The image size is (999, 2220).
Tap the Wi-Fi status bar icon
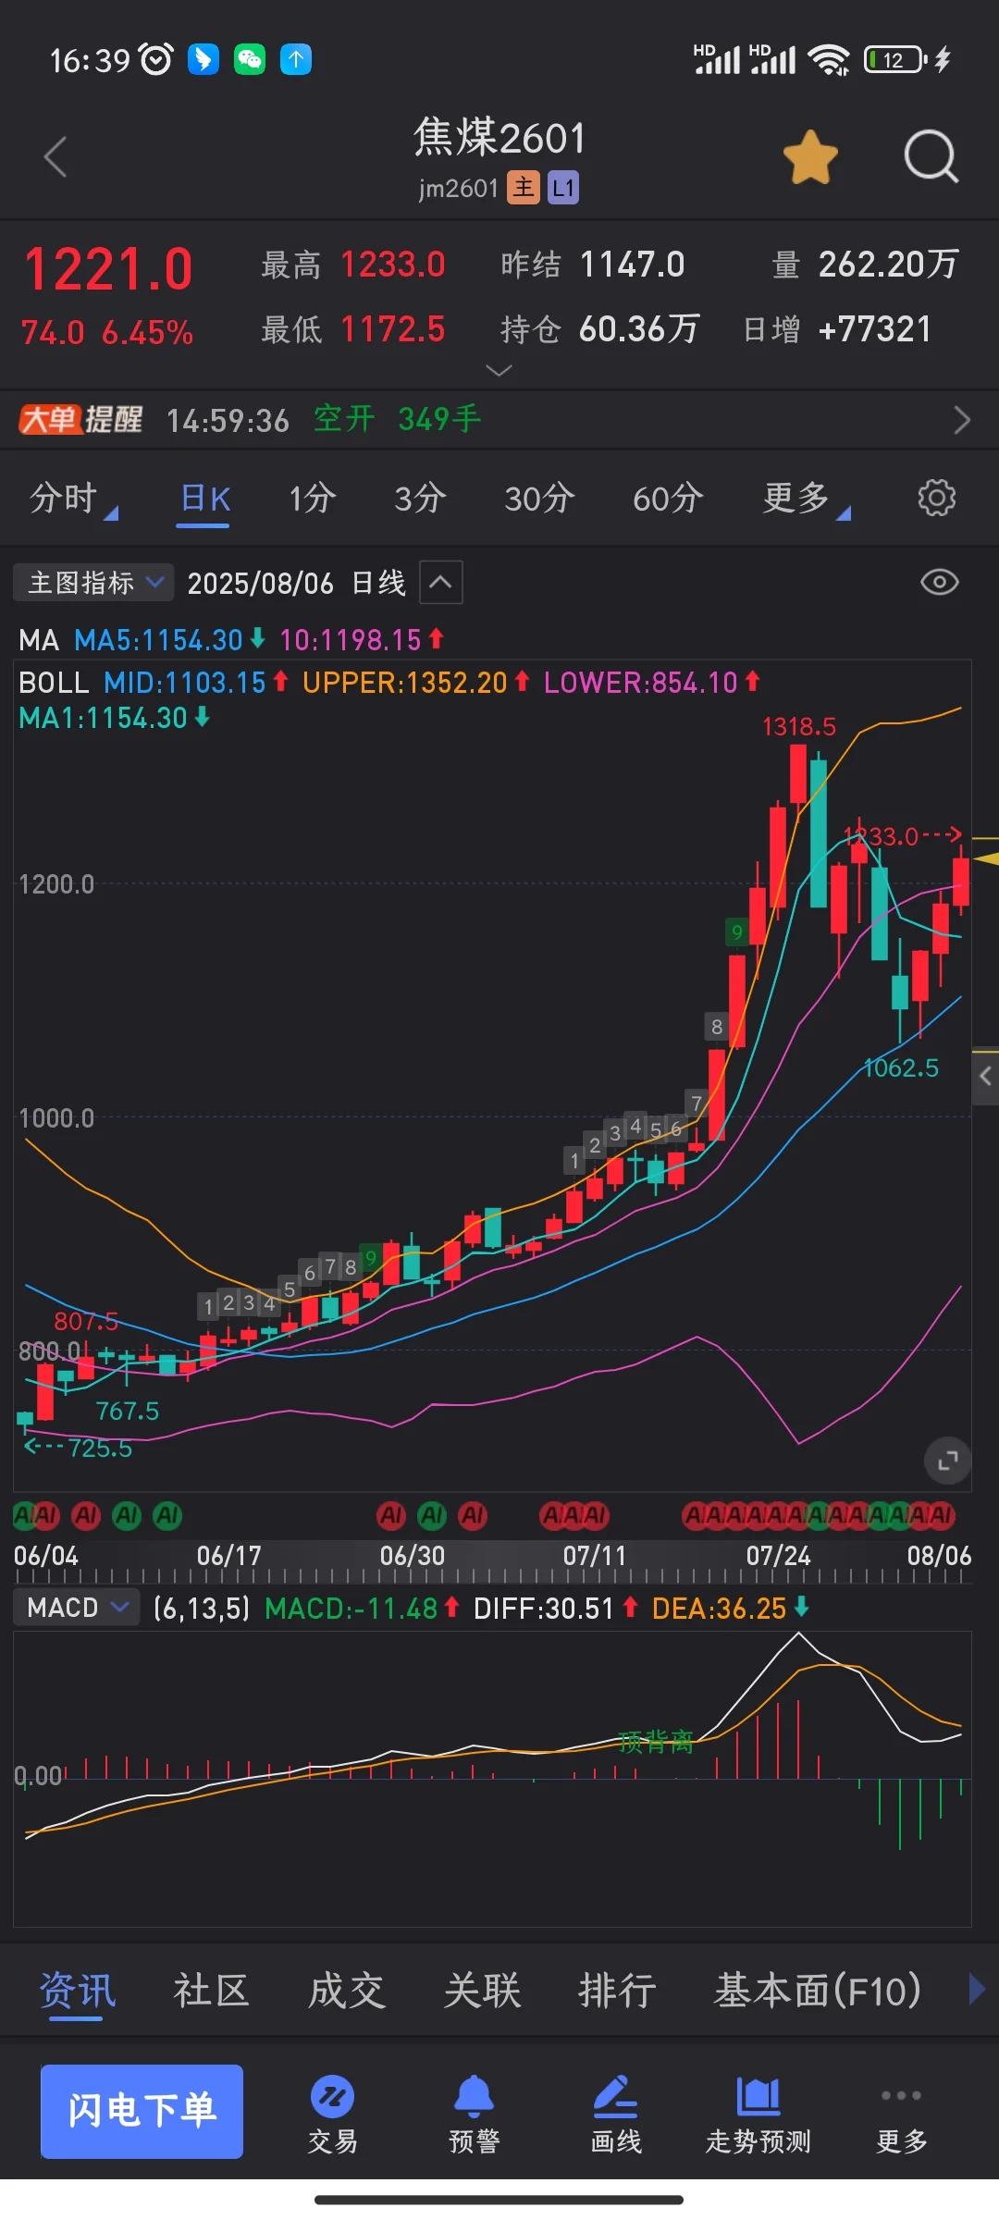(x=829, y=60)
